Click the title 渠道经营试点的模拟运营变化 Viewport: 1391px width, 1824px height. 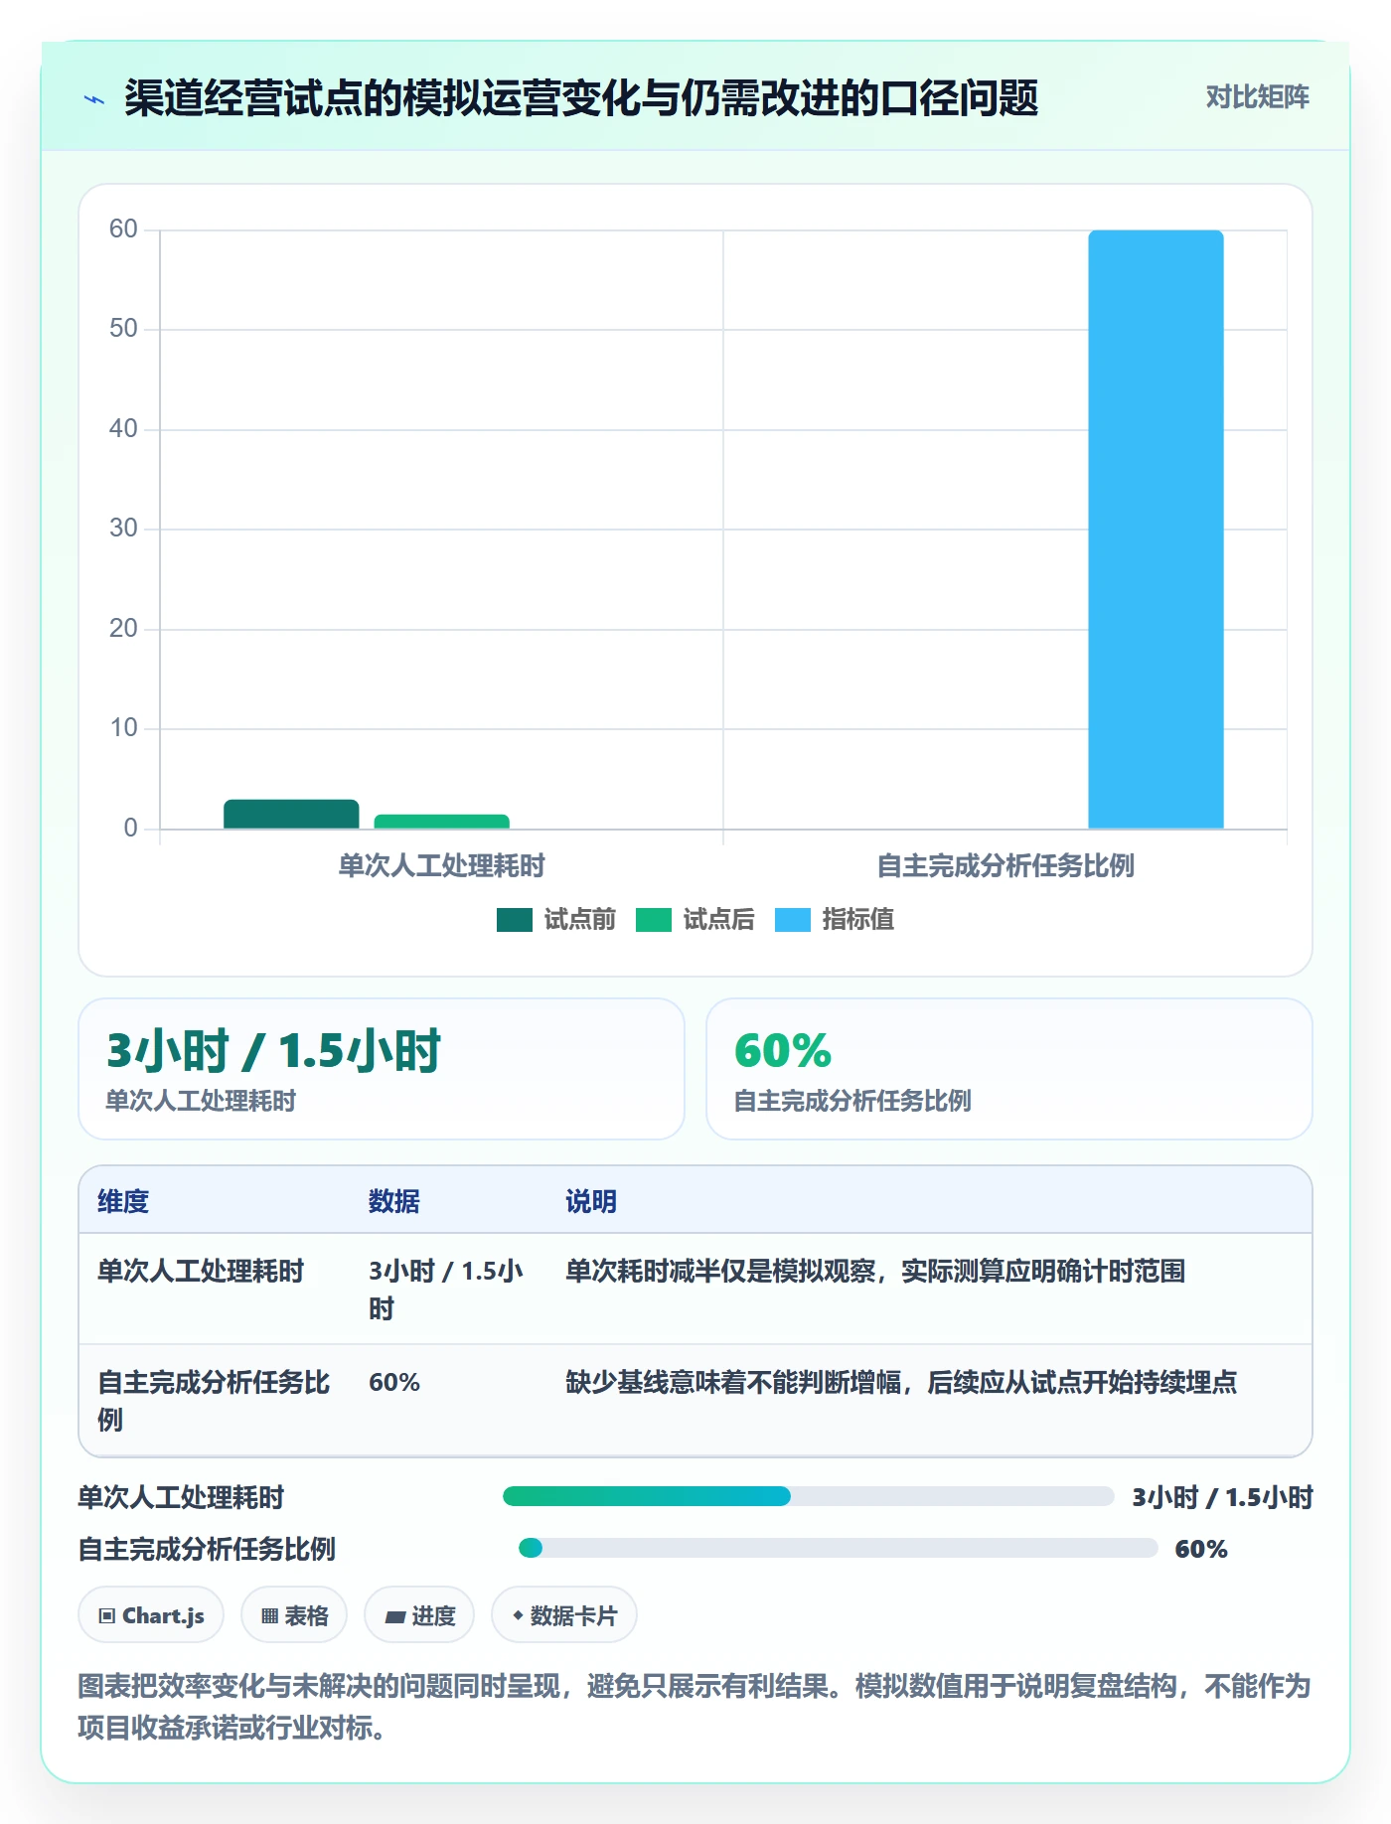(x=581, y=98)
